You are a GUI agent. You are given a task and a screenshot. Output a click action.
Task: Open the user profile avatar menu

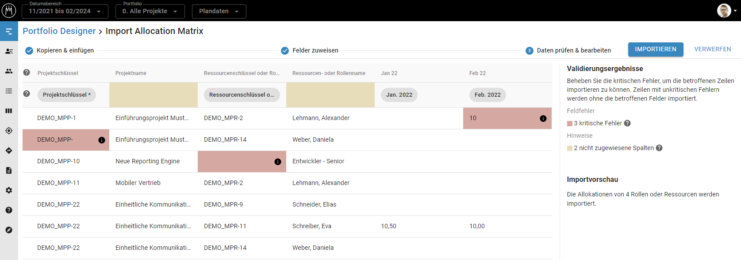(x=724, y=11)
